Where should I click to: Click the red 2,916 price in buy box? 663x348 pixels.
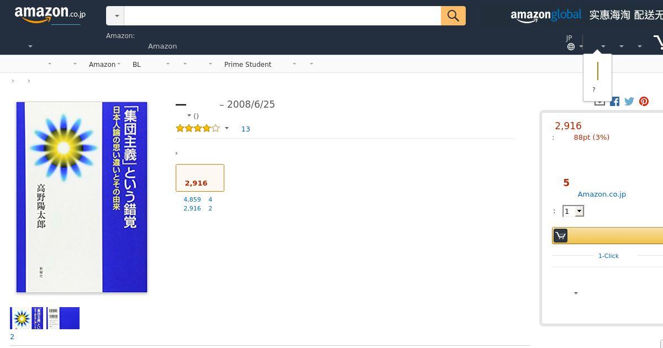pos(568,126)
